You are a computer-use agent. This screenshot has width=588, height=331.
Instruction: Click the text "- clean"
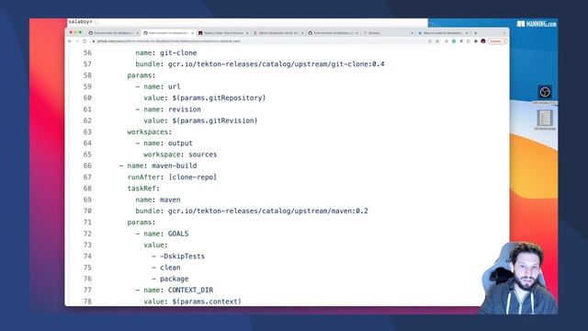(166, 268)
